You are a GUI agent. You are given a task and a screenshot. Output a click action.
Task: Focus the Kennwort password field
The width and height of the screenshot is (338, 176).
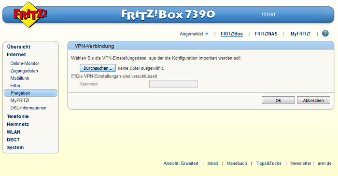173,84
